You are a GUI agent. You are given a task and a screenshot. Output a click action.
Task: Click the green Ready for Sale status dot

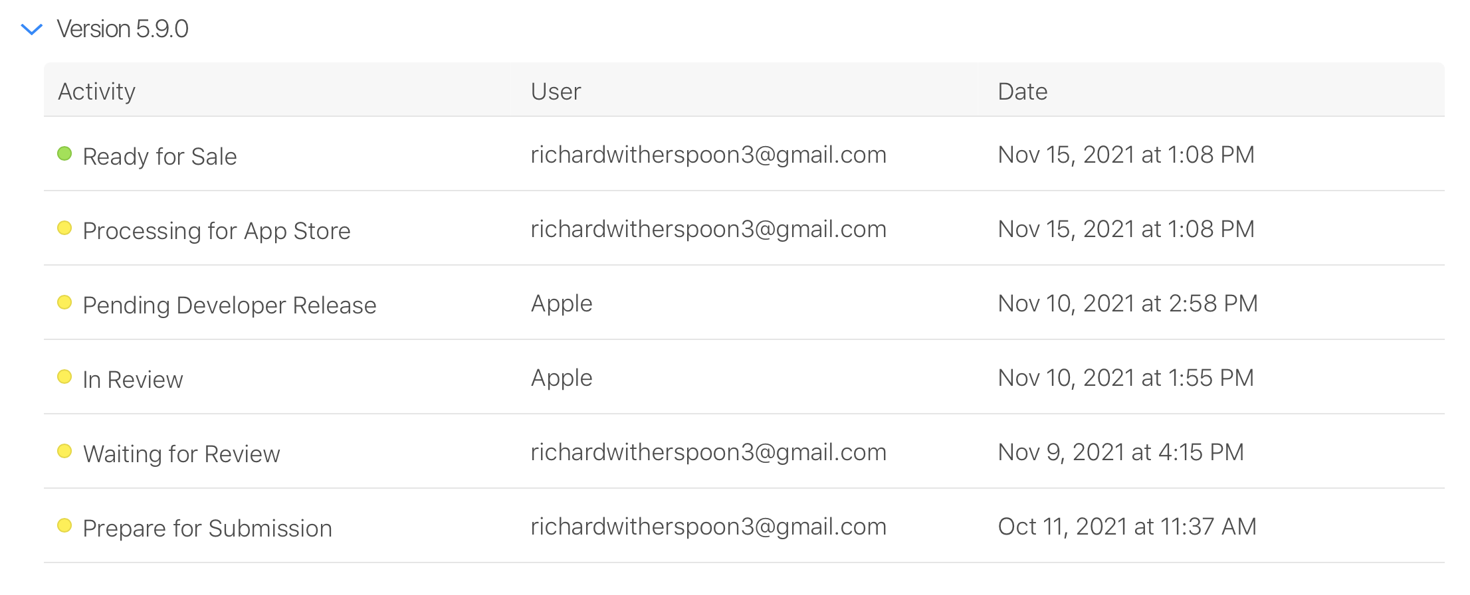pyautogui.click(x=64, y=154)
